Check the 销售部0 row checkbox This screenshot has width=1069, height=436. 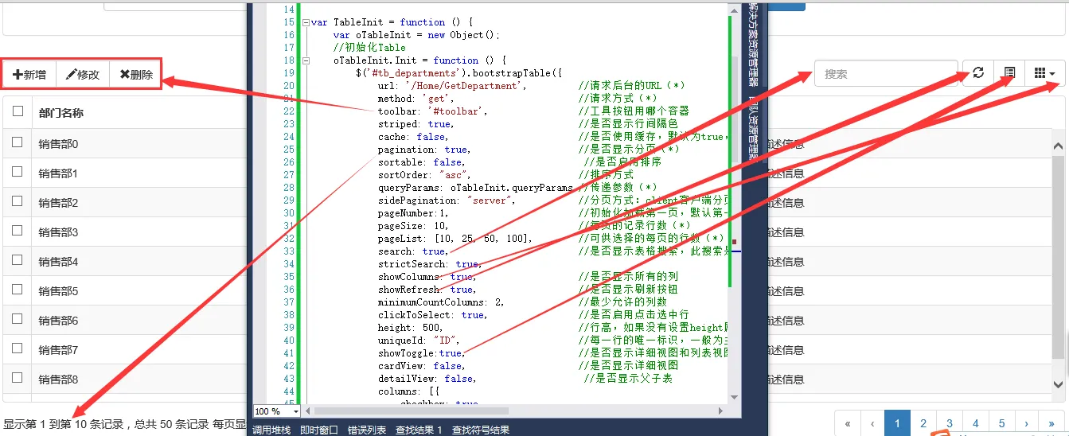[18, 143]
